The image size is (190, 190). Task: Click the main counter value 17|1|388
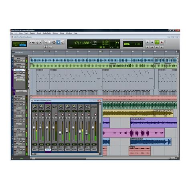click(82, 43)
